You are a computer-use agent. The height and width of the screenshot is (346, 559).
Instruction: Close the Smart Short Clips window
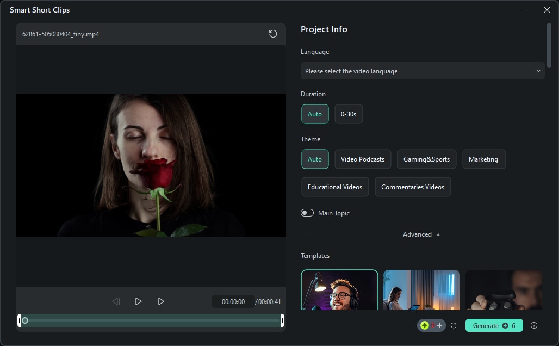coord(547,10)
